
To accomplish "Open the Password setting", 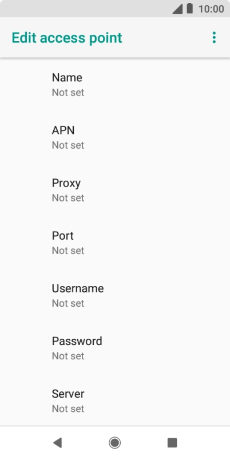I will [x=115, y=348].
